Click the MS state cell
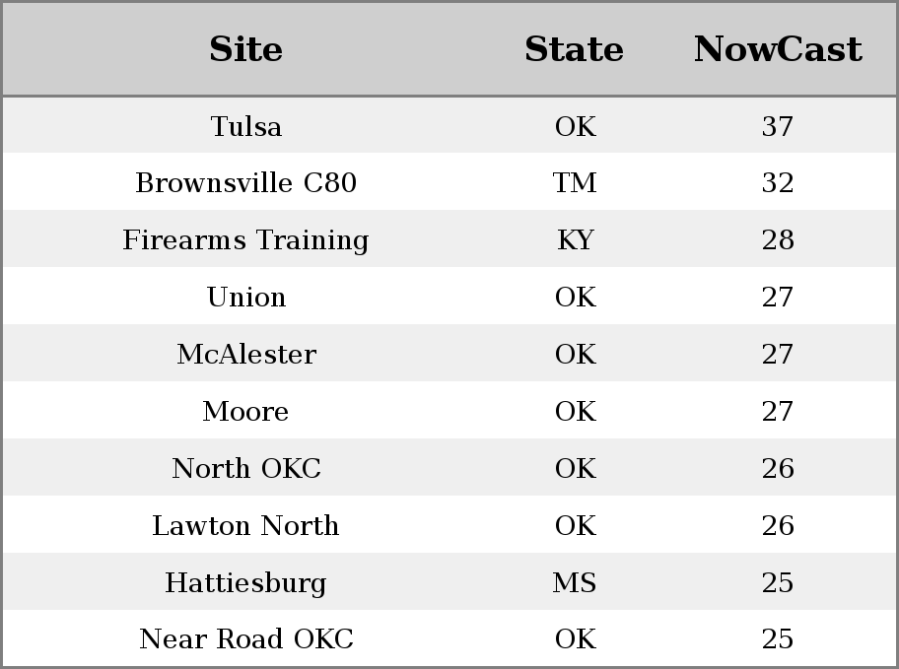Viewport: 899px width, 669px height. click(575, 582)
